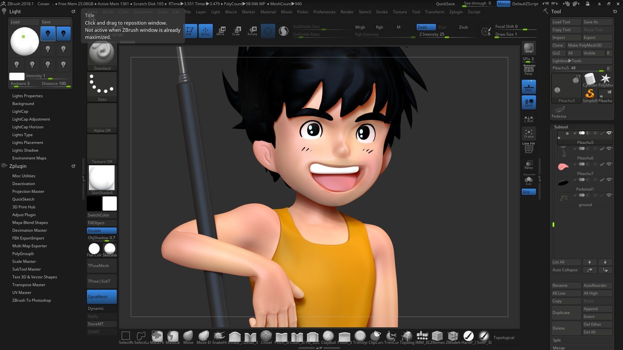Select the Rotate transform tool

(x=252, y=31)
